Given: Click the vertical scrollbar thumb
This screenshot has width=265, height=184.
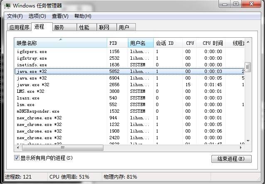Looking at the screenshot, I should [x=248, y=67].
